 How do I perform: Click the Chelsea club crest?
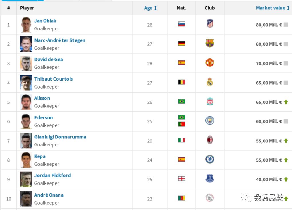(210, 159)
